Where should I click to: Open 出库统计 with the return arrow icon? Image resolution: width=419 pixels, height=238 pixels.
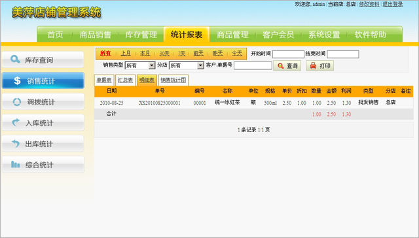click(x=43, y=144)
